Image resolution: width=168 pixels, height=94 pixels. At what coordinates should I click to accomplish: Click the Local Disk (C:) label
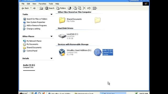[72, 34]
